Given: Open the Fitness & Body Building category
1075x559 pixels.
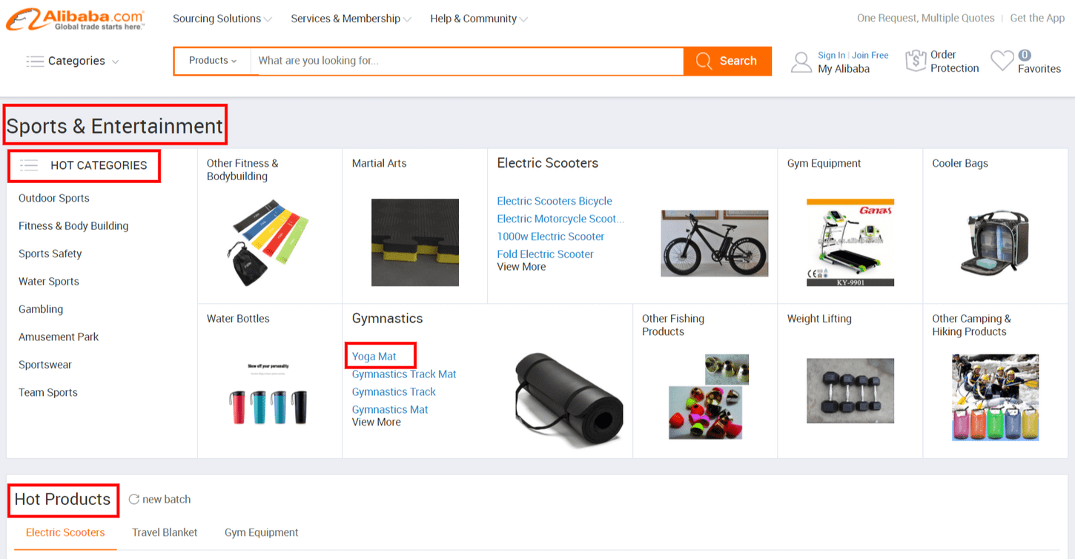Looking at the screenshot, I should pyautogui.click(x=73, y=225).
